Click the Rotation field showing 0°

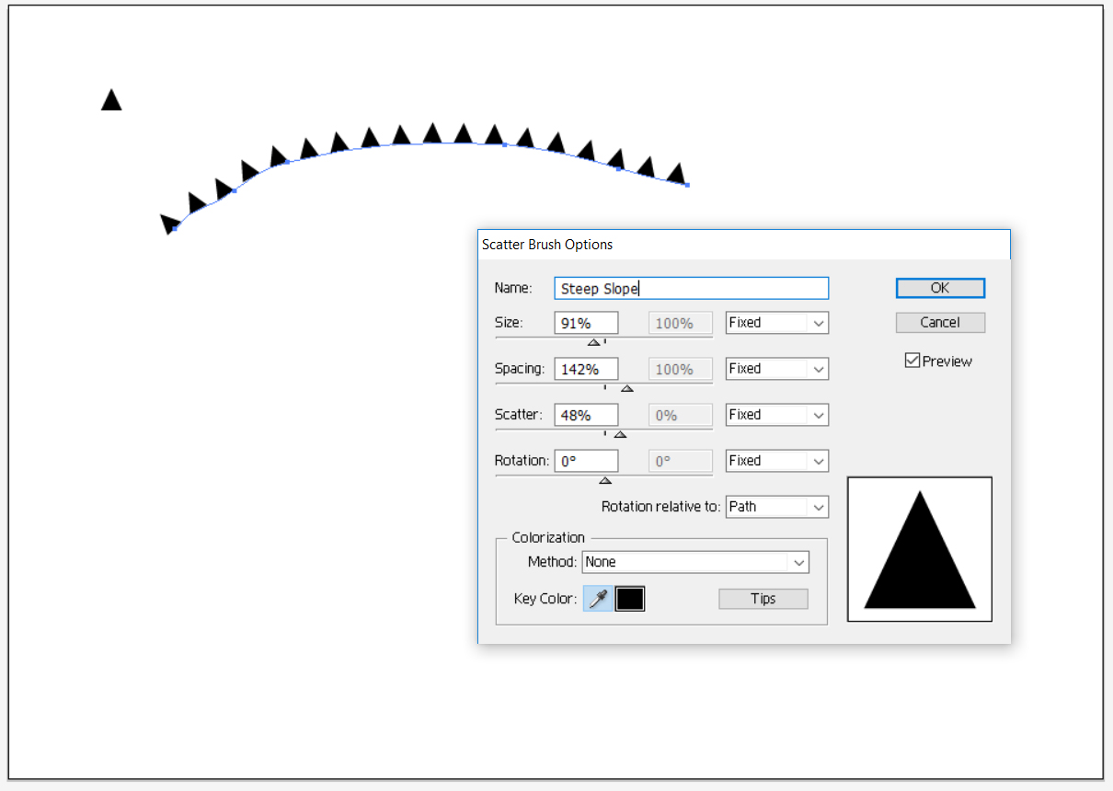point(586,461)
